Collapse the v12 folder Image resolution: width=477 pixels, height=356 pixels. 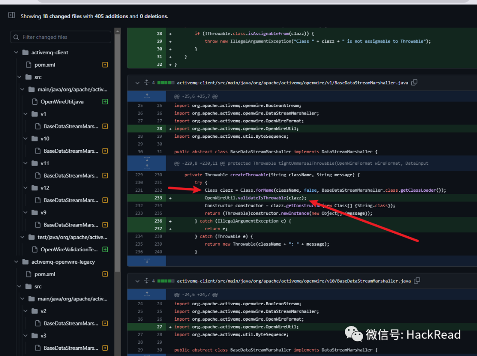point(26,188)
